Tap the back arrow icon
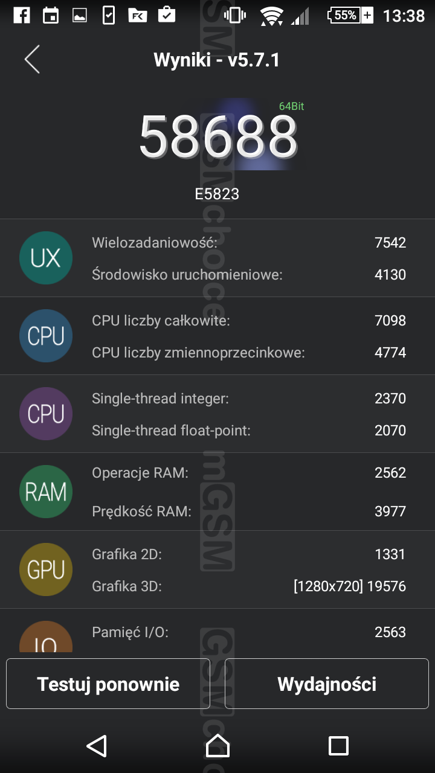This screenshot has height=773, width=435. 32,60
